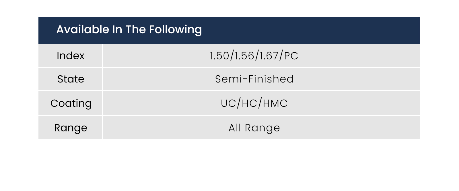Select the State row label
The width and height of the screenshot is (459, 191).
(71, 79)
